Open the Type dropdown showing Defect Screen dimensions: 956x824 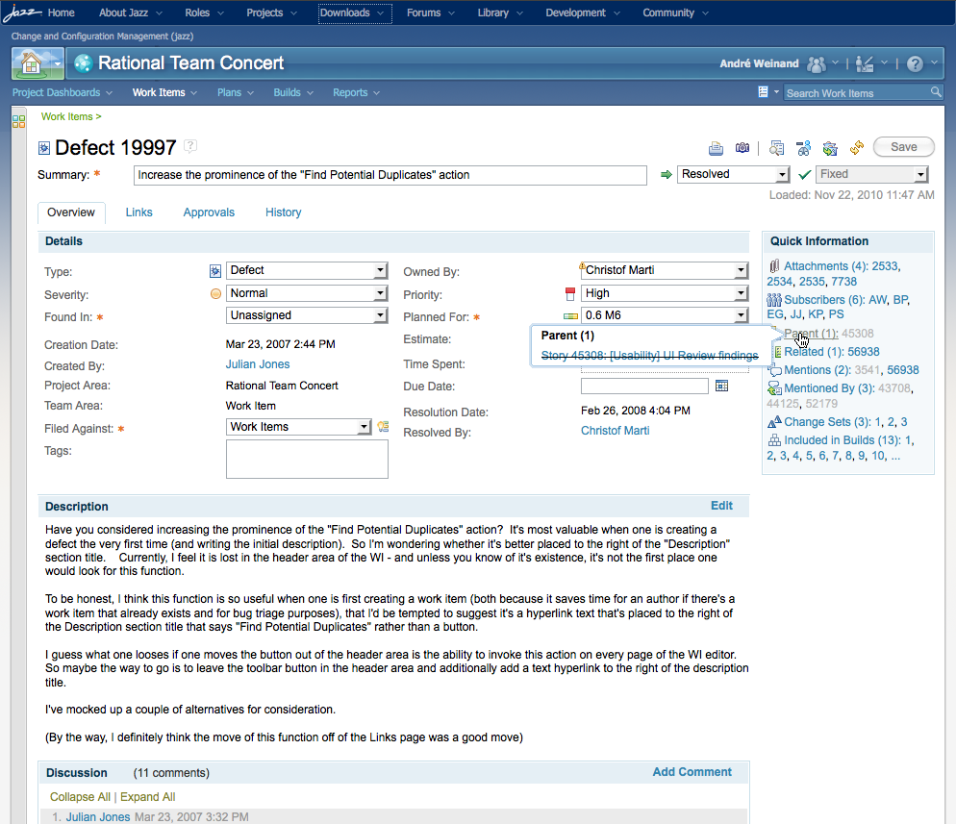307,270
